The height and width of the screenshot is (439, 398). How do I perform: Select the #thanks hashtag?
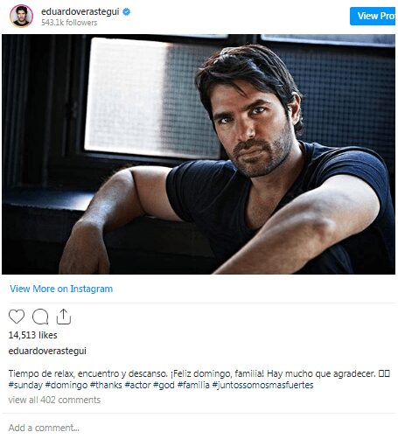tap(106, 385)
